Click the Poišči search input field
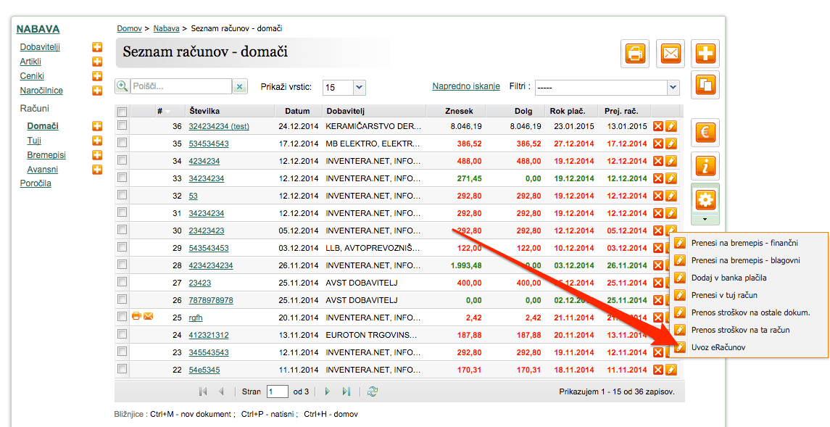Screen dimensions: 830x427 click(x=180, y=86)
